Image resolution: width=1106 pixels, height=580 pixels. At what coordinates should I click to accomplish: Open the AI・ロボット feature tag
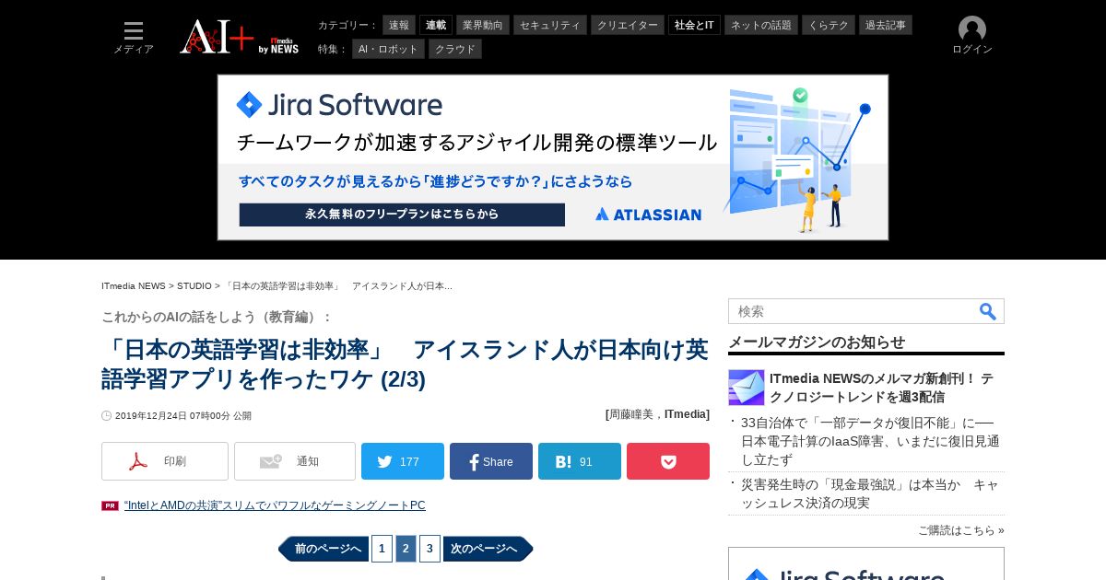[388, 49]
